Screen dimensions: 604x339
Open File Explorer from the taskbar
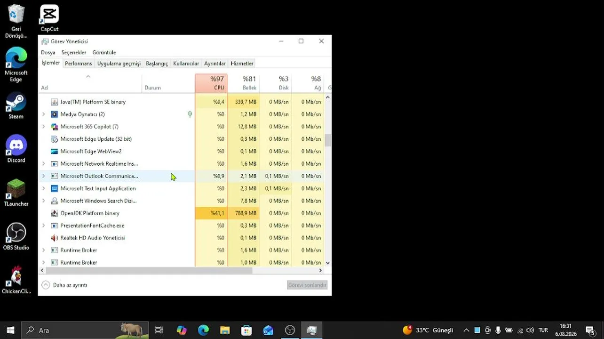[x=225, y=330]
